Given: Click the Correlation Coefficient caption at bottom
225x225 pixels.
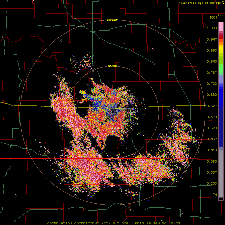Looking at the screenshot, I should [113, 223].
